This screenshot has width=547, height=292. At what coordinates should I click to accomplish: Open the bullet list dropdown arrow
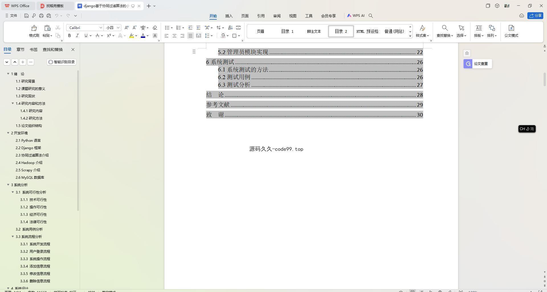172,28
